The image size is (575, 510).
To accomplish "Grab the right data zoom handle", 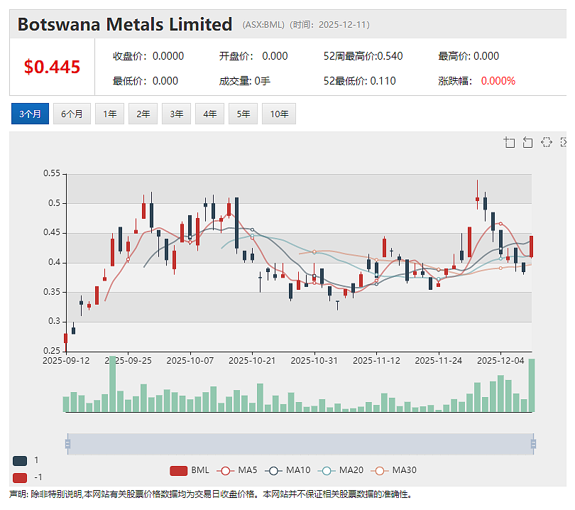I will (533, 444).
